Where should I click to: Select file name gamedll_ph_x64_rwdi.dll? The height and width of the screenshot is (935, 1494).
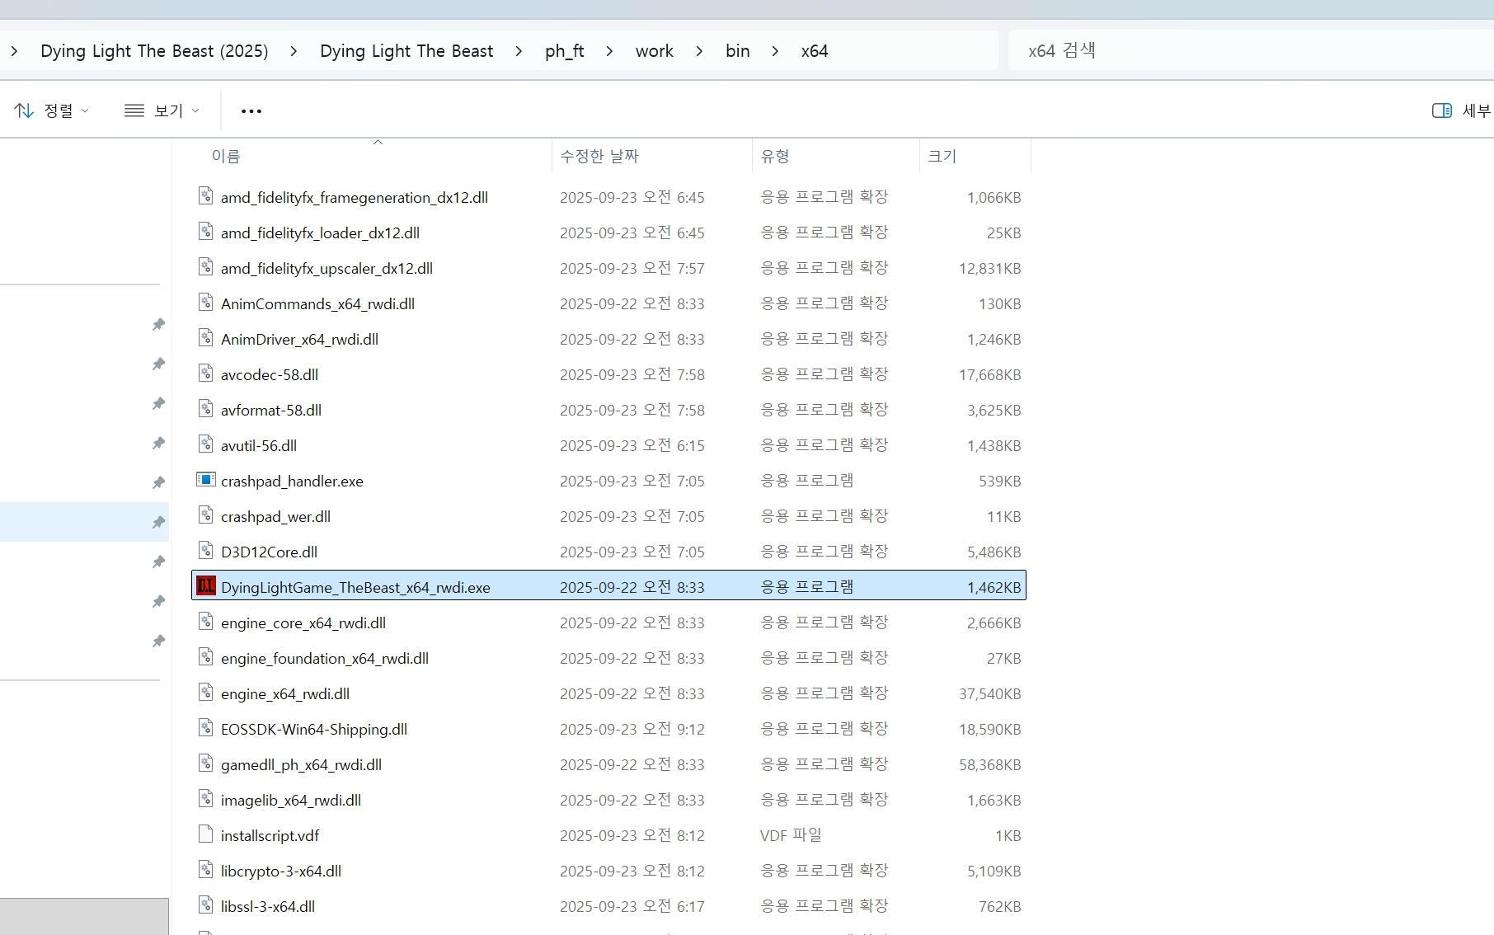click(301, 764)
